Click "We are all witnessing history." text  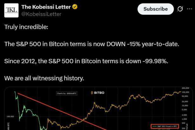click(x=44, y=78)
